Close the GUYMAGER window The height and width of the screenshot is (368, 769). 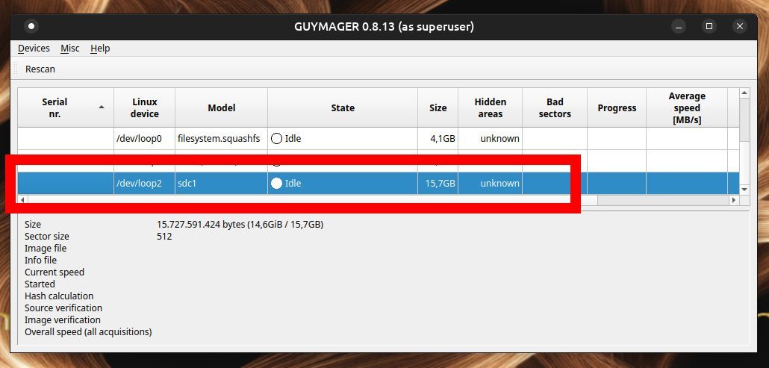point(740,26)
